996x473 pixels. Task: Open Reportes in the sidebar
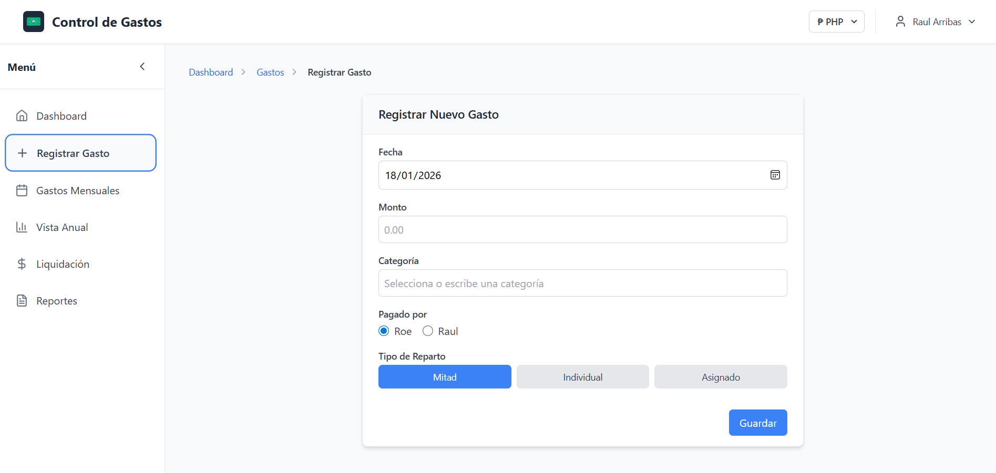80,301
